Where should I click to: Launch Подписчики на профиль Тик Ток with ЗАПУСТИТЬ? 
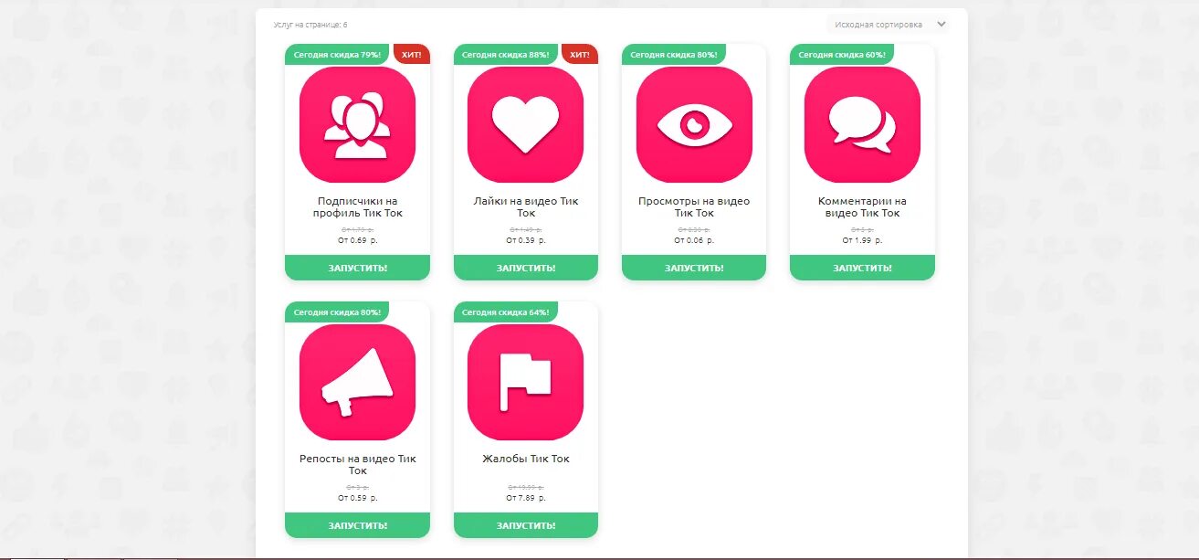click(x=357, y=268)
